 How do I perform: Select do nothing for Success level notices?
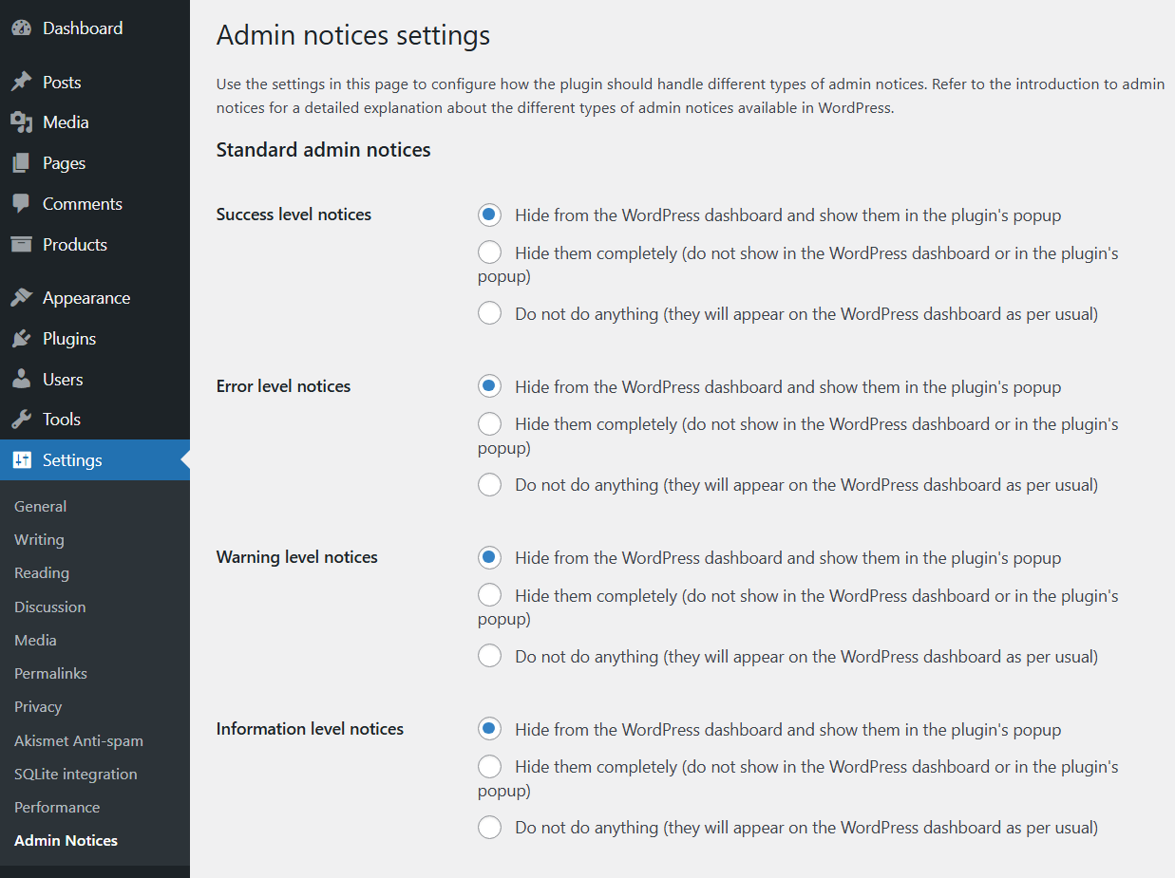[x=489, y=313]
